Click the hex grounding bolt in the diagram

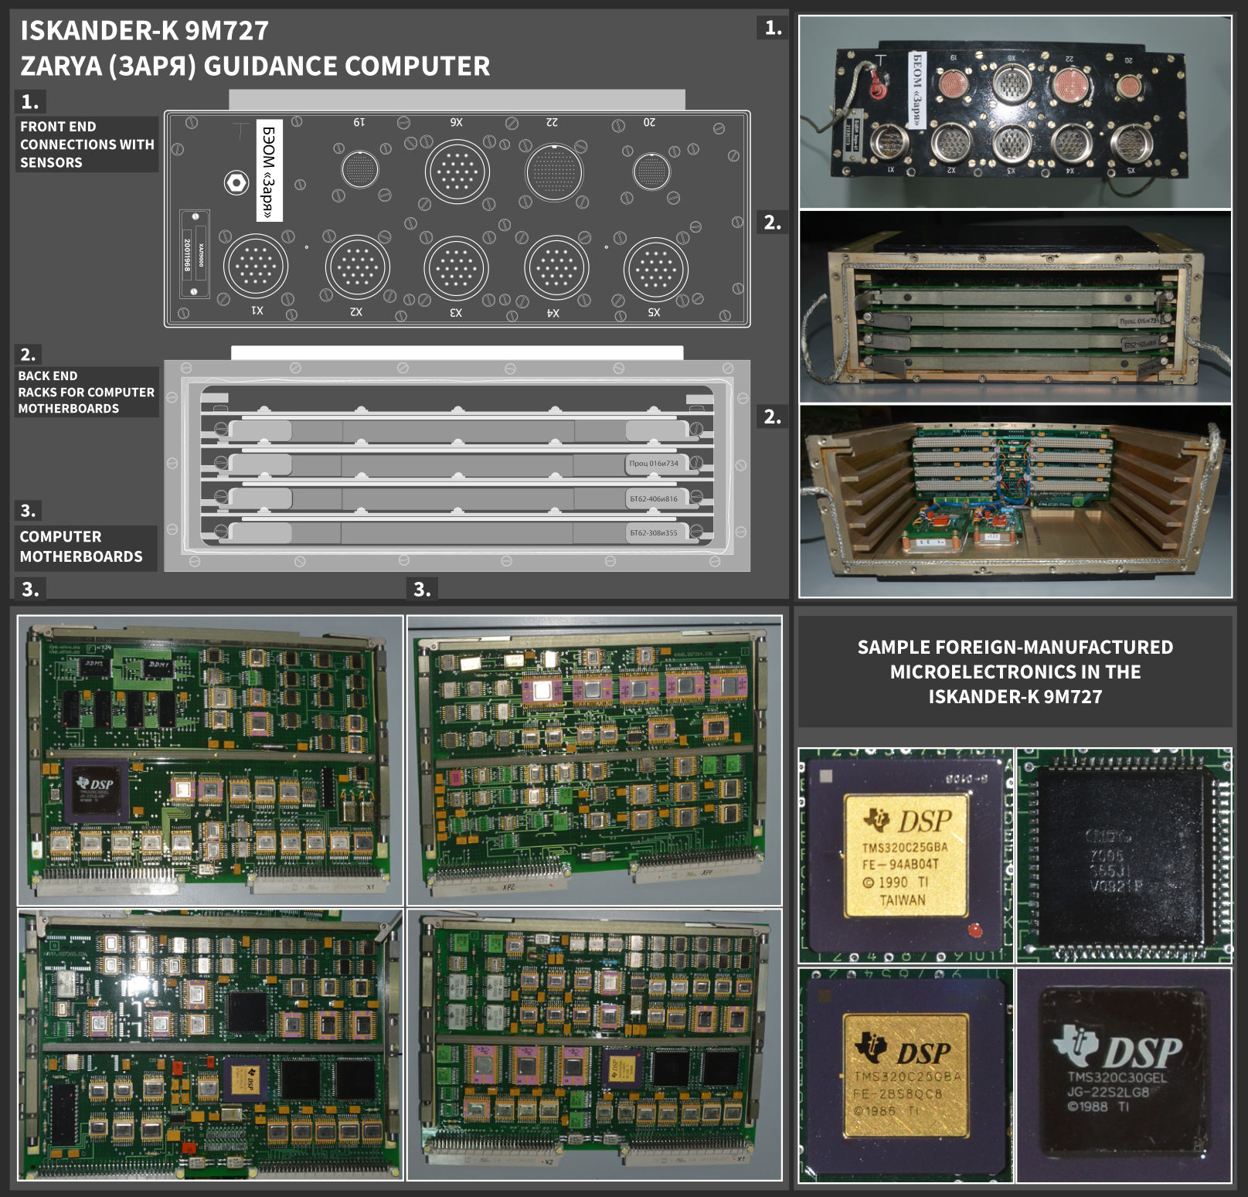click(x=236, y=182)
